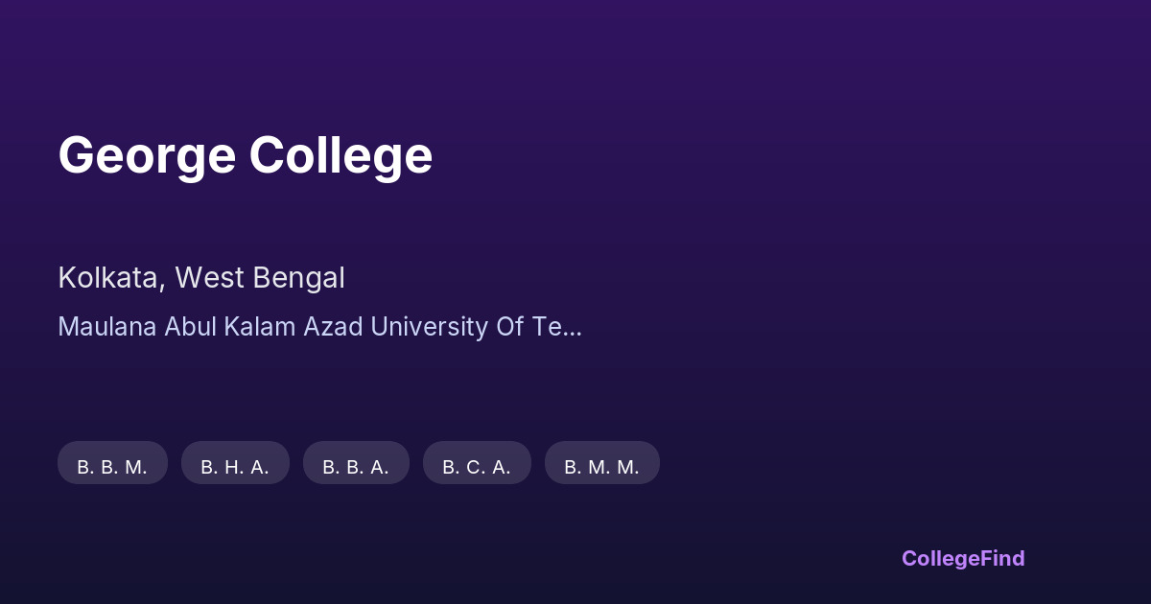The width and height of the screenshot is (1151, 604).
Task: Select the word "Kolkata" in the location
Action: tap(108, 278)
